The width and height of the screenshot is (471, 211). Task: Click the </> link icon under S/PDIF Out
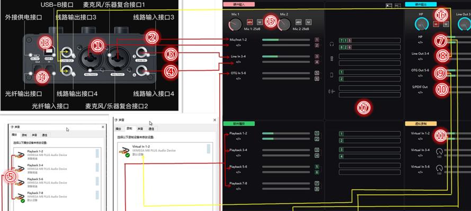(x=420, y=92)
